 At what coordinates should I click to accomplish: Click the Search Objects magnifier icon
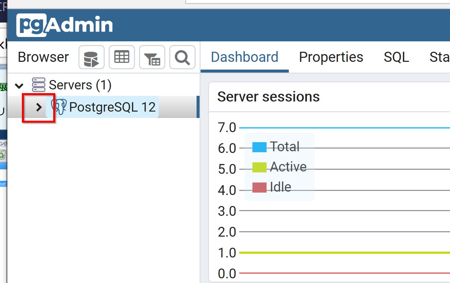pos(182,57)
